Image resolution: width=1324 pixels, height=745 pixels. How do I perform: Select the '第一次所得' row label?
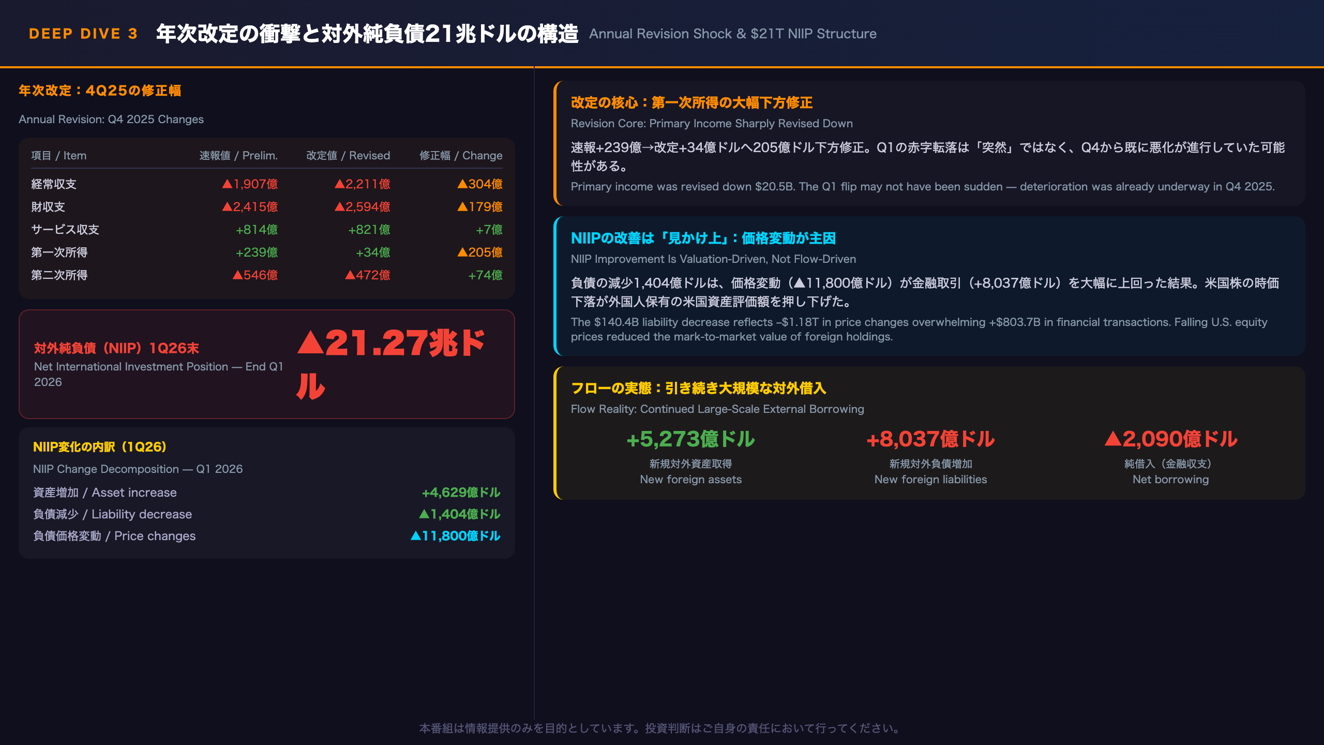[59, 252]
